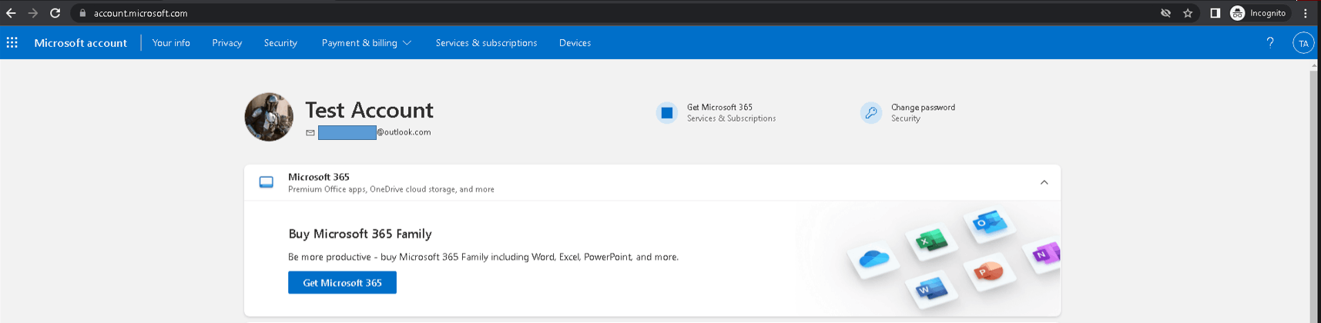The image size is (1321, 323).
Task: Open the Devices tab
Action: (575, 43)
